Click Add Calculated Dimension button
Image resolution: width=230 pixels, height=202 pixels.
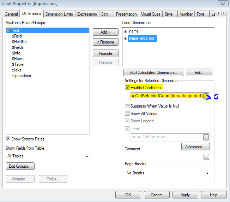154,73
